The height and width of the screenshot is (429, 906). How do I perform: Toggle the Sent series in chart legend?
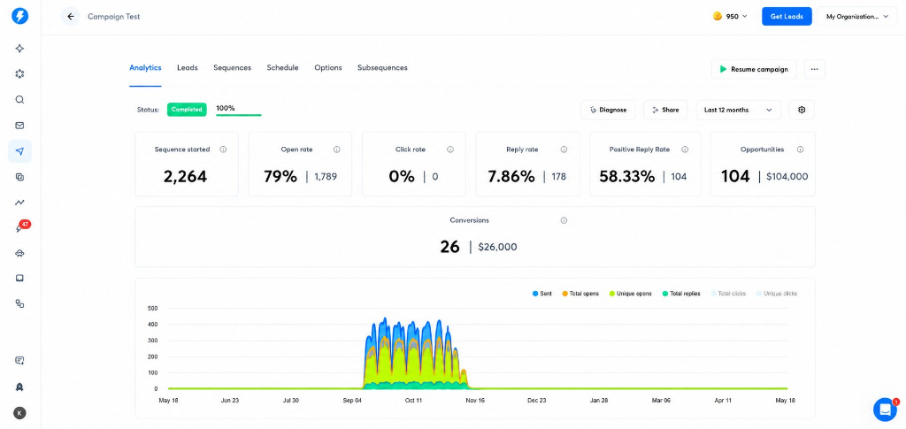point(542,294)
